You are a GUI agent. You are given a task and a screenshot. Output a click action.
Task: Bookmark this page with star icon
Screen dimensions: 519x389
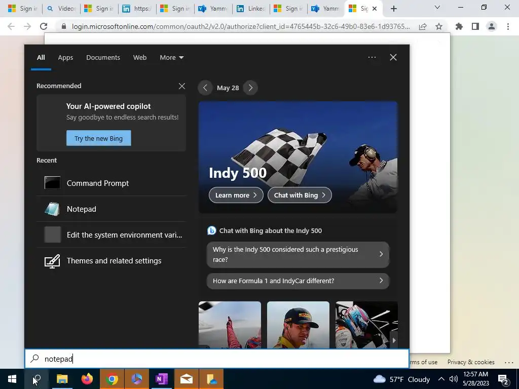pyautogui.click(x=438, y=26)
